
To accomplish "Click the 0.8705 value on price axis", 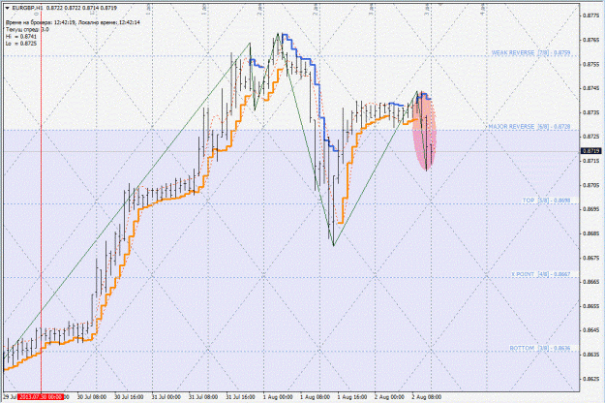I will click(x=591, y=185).
